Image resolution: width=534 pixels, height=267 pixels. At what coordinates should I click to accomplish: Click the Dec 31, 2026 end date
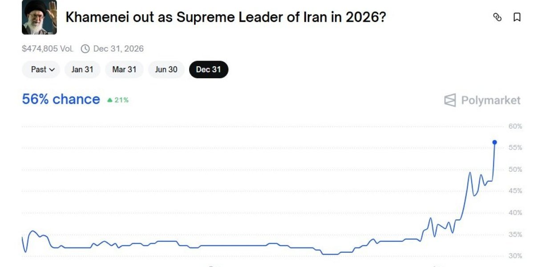click(x=118, y=49)
